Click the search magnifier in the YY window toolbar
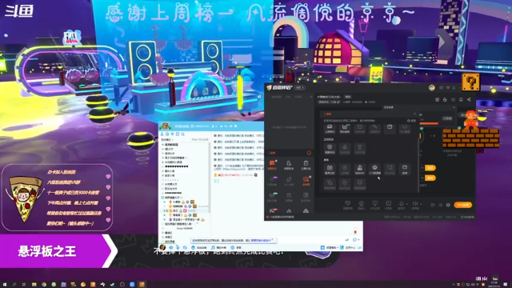The height and width of the screenshot is (288, 512). tap(183, 134)
